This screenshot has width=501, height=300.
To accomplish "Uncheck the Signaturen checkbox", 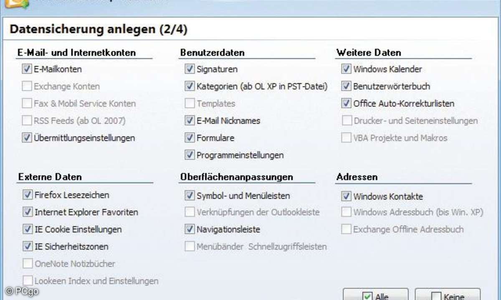I will pyautogui.click(x=190, y=69).
